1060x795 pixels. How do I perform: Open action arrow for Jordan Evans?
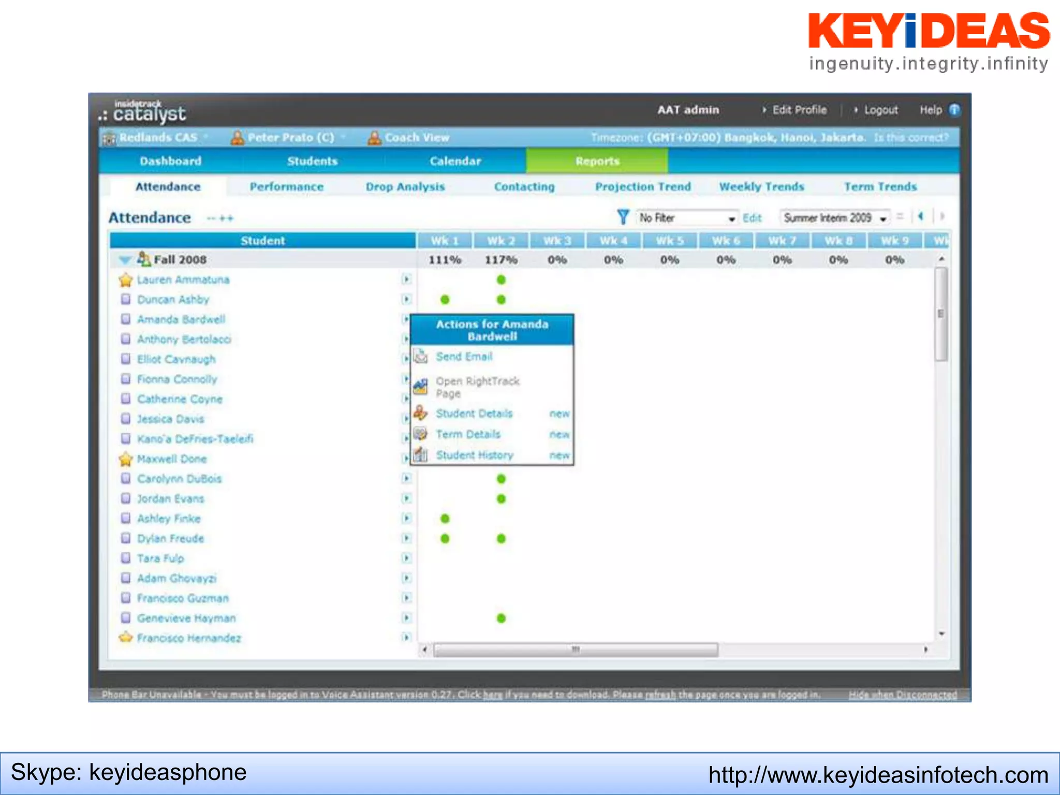(x=406, y=498)
